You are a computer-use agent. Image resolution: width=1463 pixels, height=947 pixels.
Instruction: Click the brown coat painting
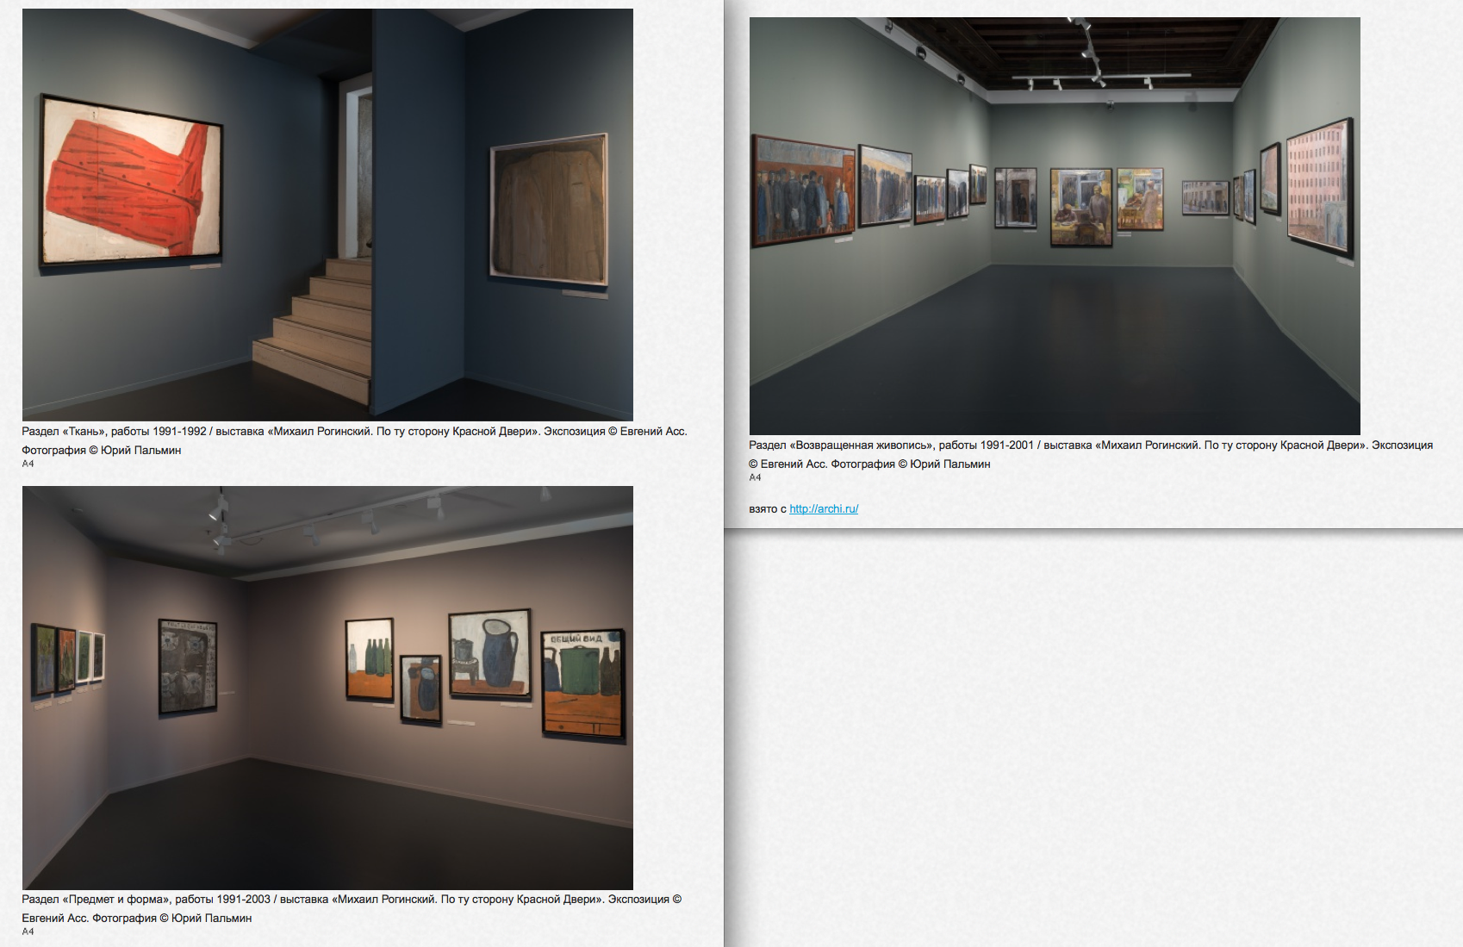coord(550,210)
